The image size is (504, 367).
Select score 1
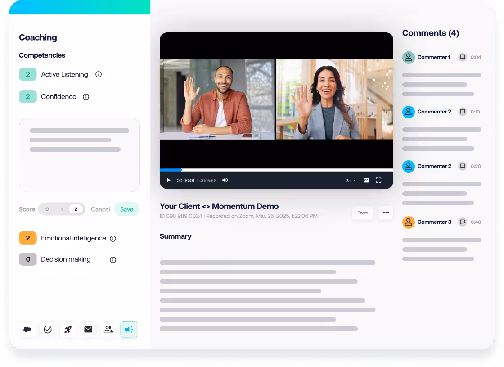pyautogui.click(x=61, y=209)
